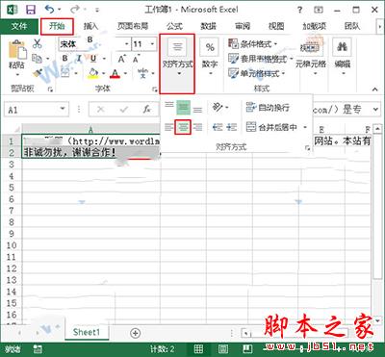This screenshot has height=357, width=385.
Task: Select row 5 header
Action: point(12,188)
